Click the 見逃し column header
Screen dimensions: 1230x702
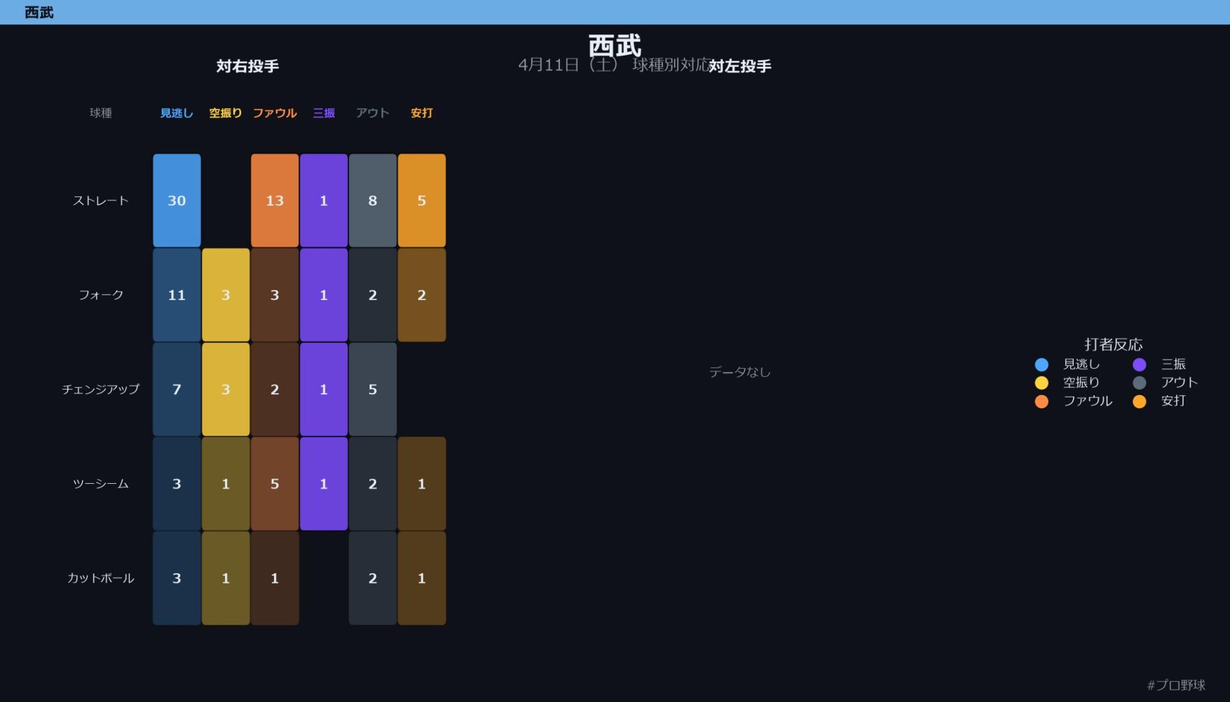177,113
